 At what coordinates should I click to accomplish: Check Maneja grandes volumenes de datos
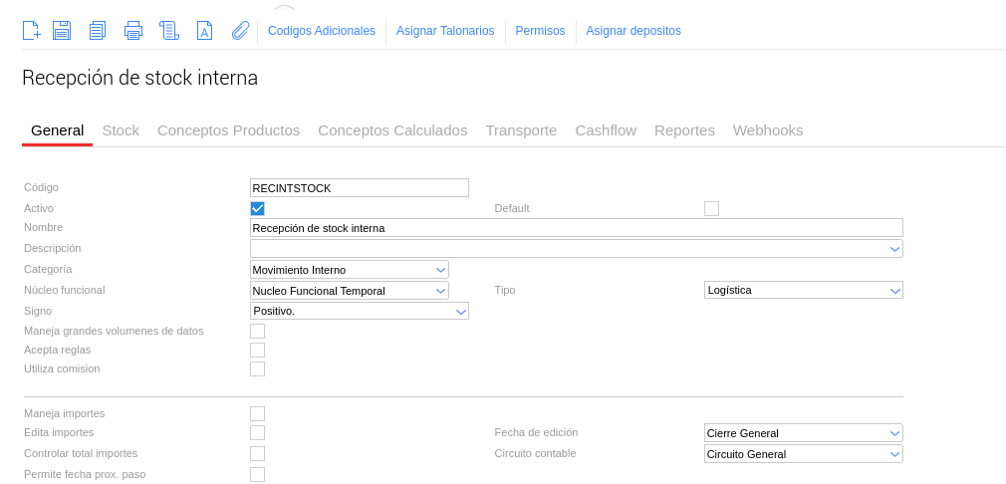pos(257,331)
